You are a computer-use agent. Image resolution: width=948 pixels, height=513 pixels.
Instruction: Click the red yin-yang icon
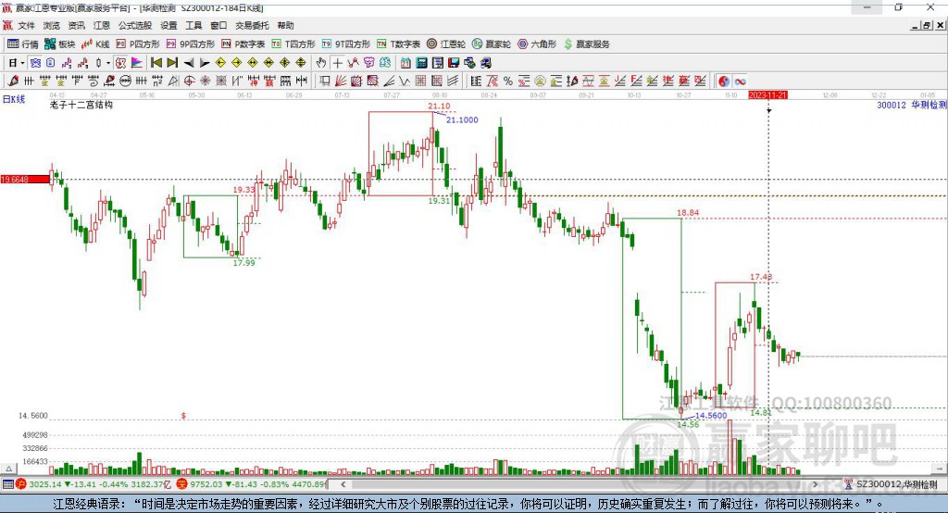(x=724, y=81)
